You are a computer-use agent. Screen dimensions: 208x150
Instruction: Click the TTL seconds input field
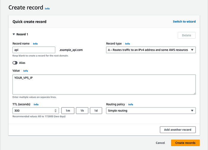pyautogui.click(x=36, y=110)
